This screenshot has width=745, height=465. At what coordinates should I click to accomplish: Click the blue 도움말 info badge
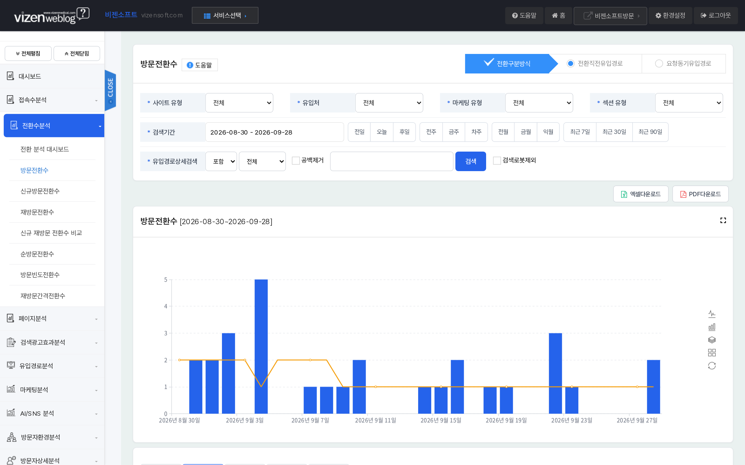pyautogui.click(x=200, y=65)
